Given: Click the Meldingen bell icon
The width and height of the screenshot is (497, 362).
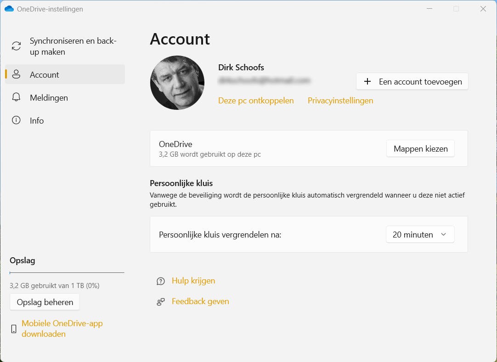Looking at the screenshot, I should 17,97.
